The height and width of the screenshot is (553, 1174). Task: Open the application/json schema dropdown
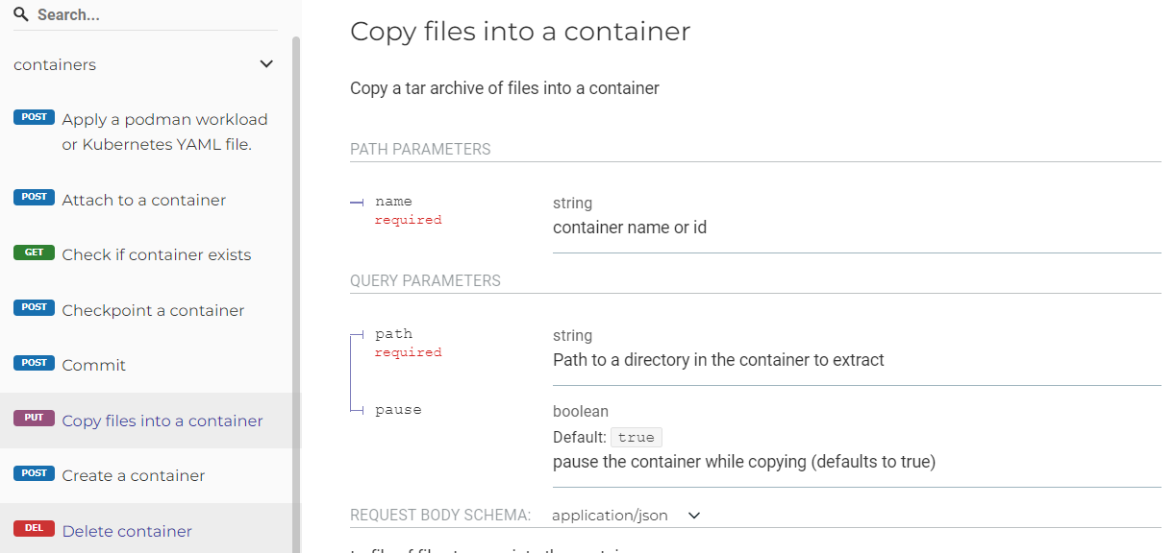tap(693, 515)
